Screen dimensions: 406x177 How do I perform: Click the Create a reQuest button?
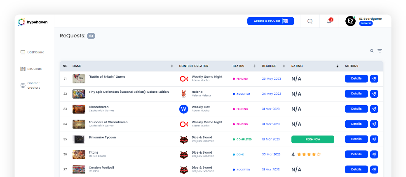pos(270,21)
